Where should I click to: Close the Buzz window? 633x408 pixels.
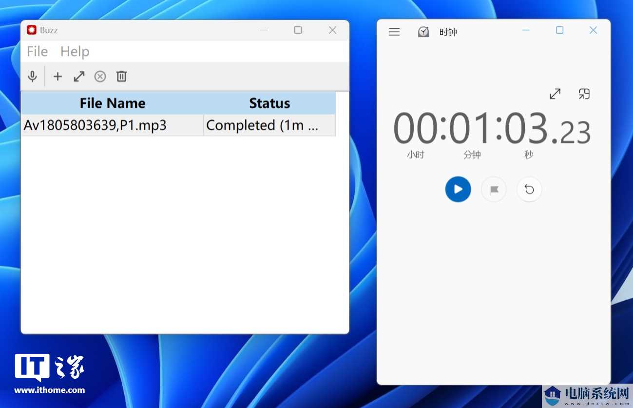[x=332, y=30]
